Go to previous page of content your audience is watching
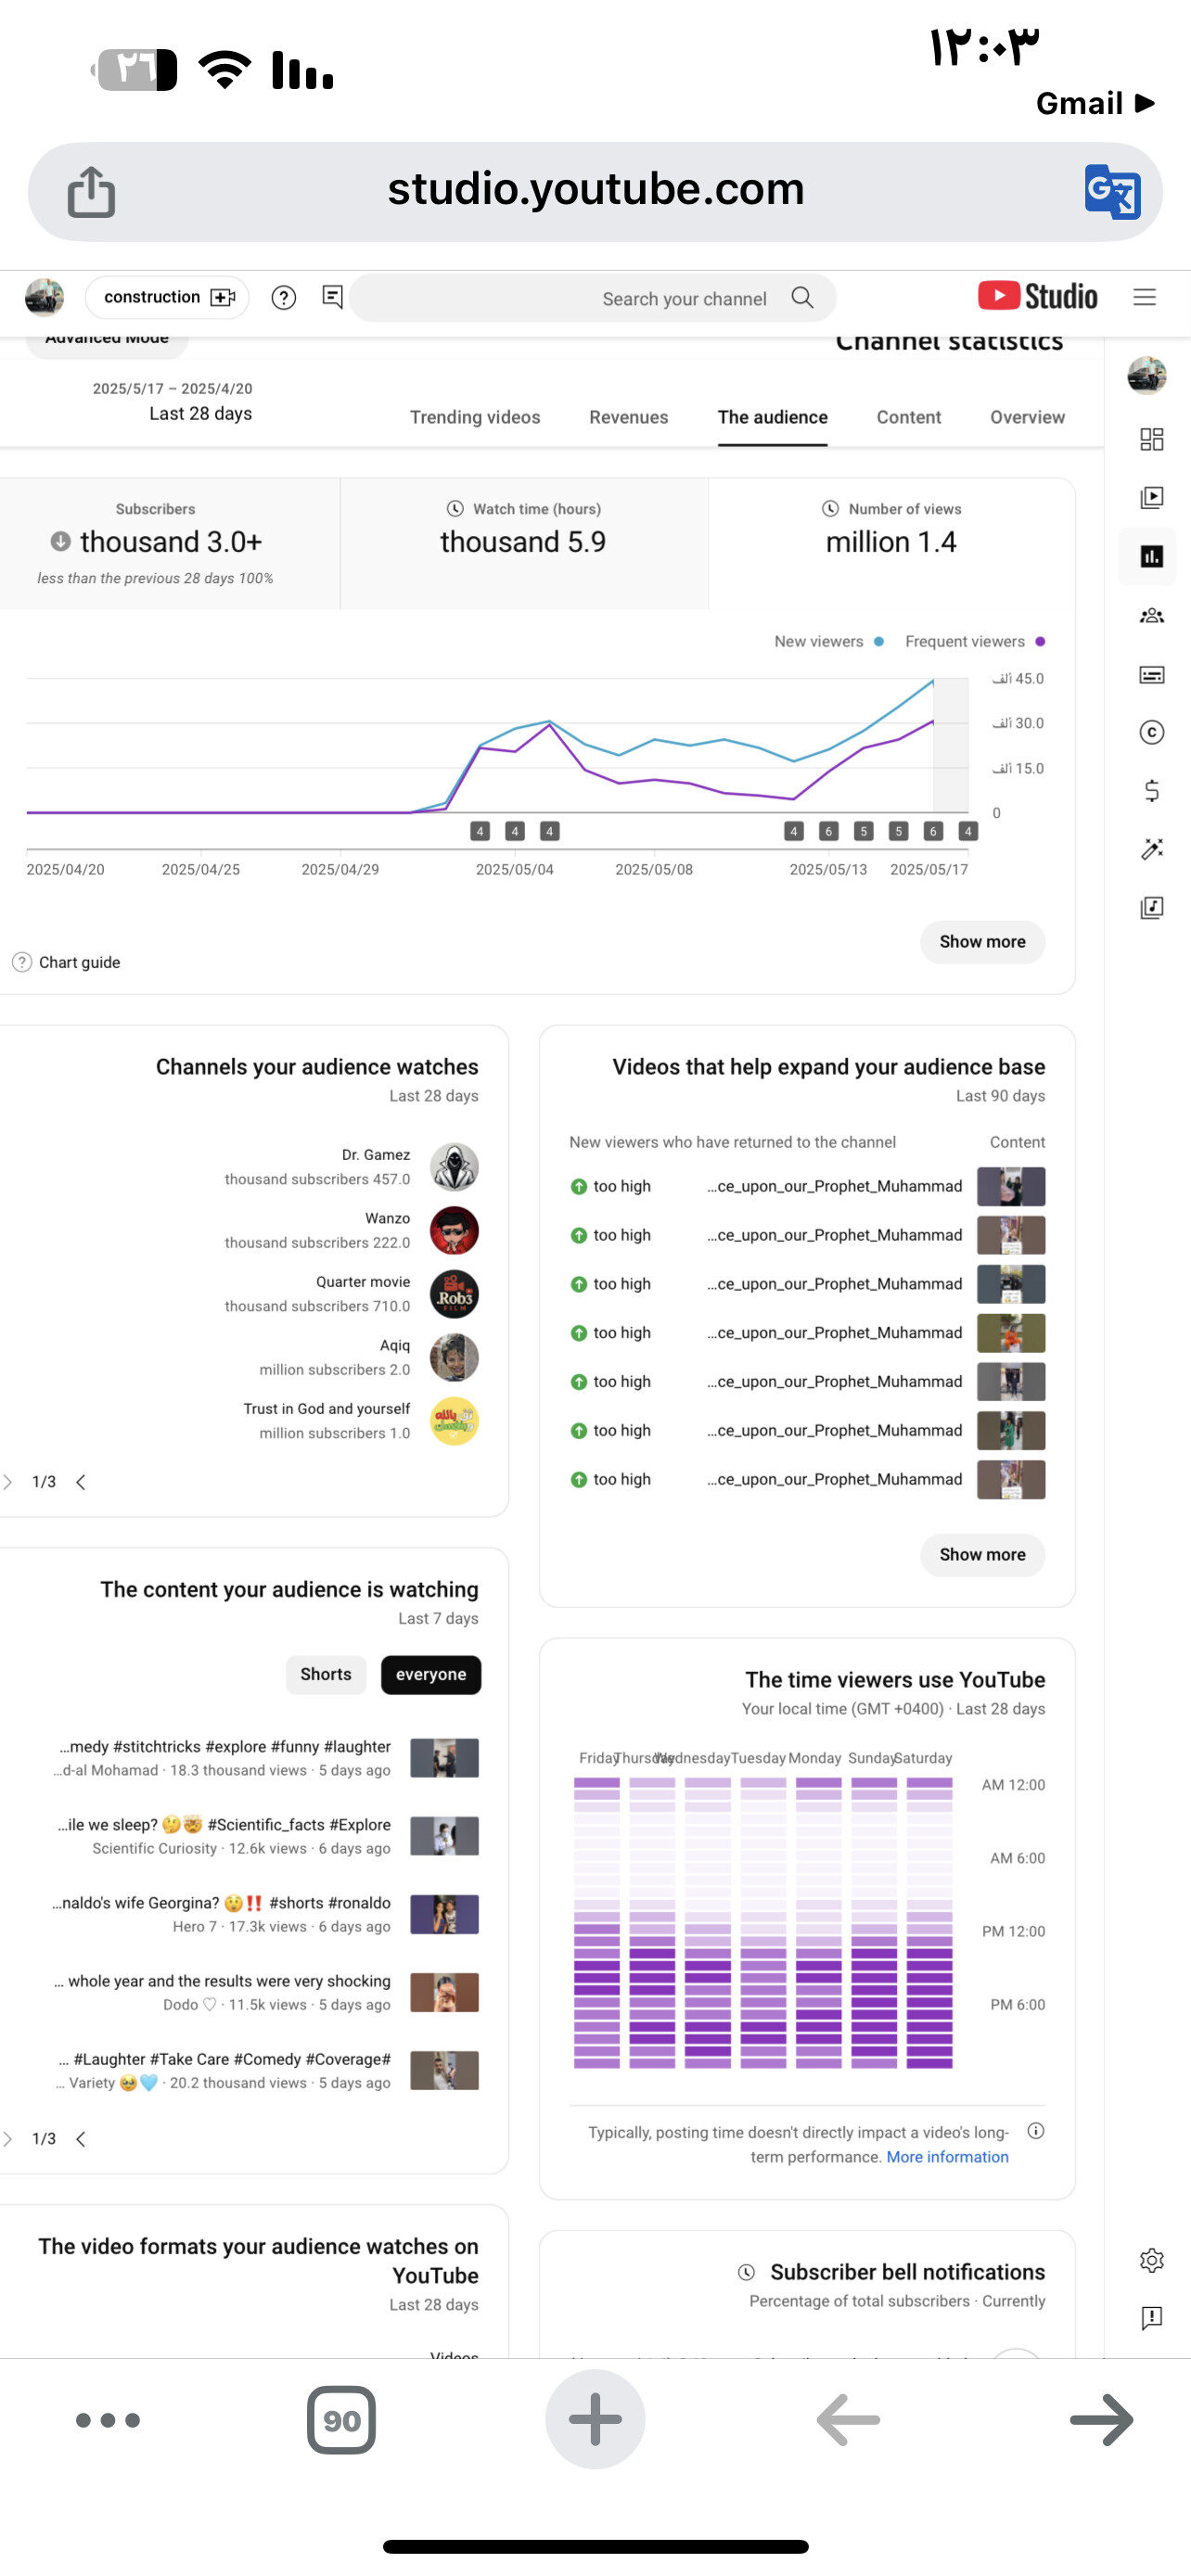This screenshot has width=1191, height=2576. (x=8, y=2139)
